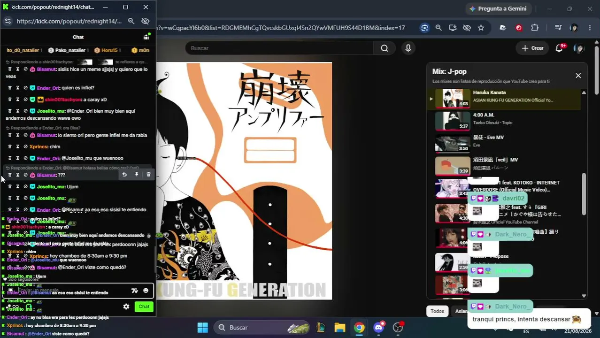This screenshot has height=338, width=600.
Task: Ban Ender_Ori on 'quien es infiel?' message
Action: pyautogui.click(x=26, y=88)
